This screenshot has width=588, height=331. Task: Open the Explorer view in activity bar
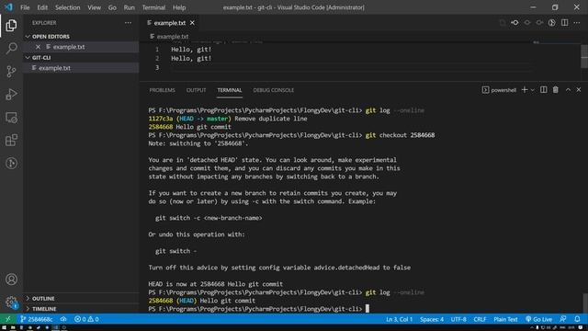click(11, 26)
